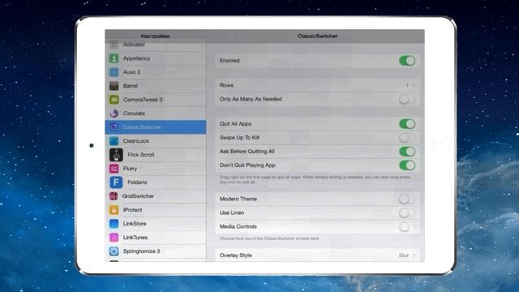Screen dimensions: 519x292
Task: Tap the Настройки sidebar header
Action: [155, 36]
